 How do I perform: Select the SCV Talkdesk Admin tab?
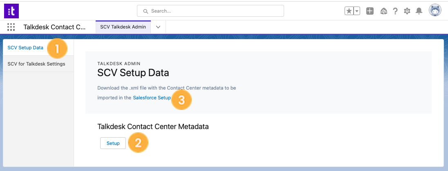pos(123,27)
